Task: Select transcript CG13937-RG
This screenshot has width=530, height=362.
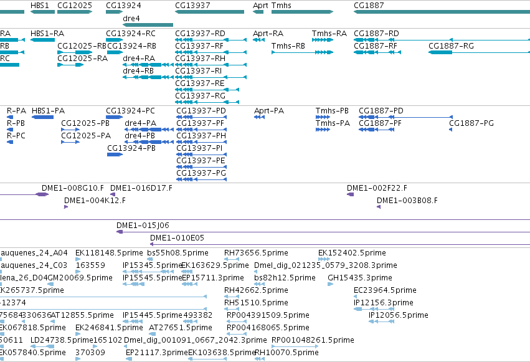Action: click(x=207, y=102)
